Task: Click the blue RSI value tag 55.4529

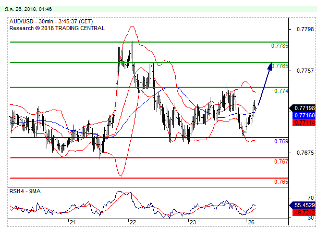Action: 302,205
